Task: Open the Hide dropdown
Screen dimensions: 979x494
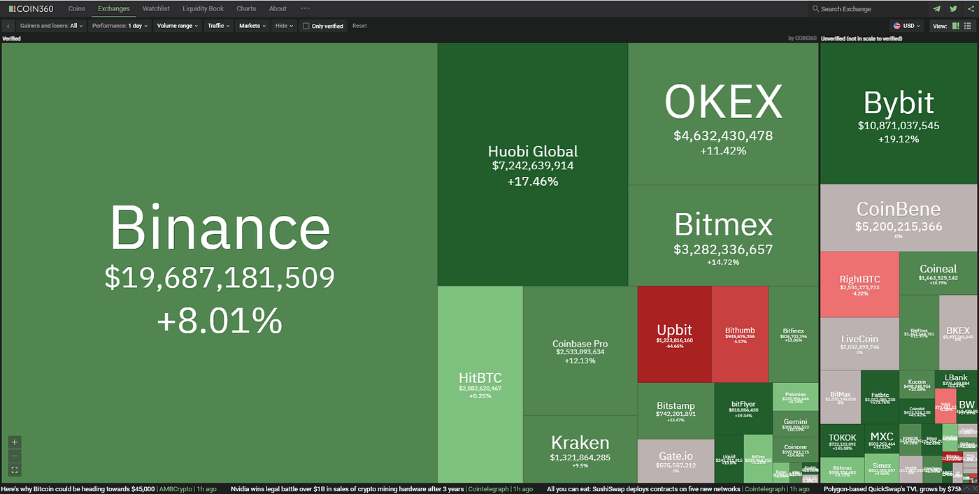Action: pos(284,26)
